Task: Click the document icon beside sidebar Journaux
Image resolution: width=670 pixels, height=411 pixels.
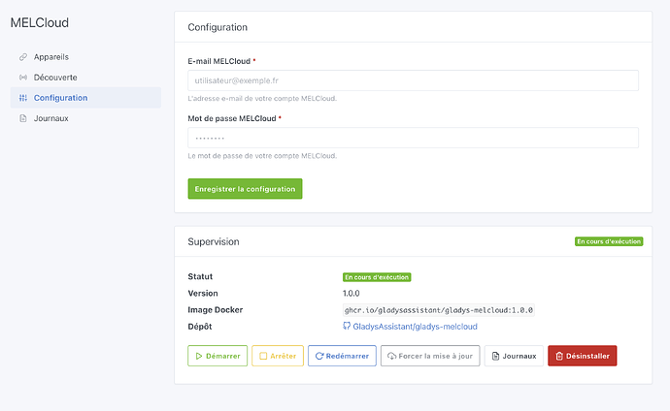Action: [23, 118]
